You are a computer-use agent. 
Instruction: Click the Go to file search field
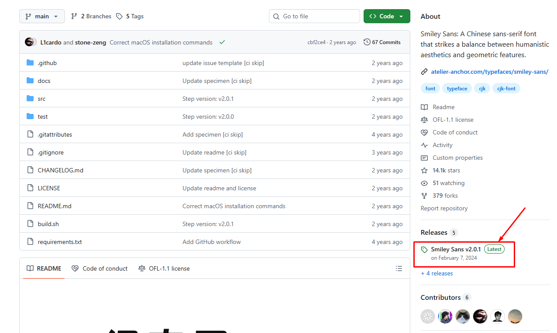pos(314,16)
